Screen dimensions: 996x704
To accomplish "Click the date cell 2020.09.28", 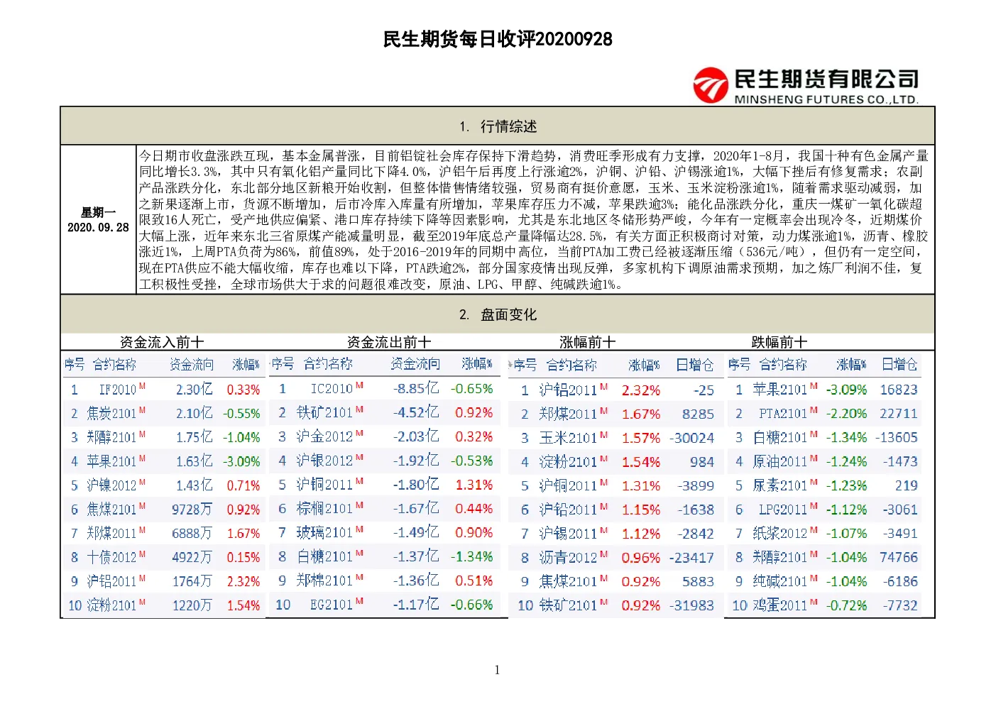I will 98,228.
